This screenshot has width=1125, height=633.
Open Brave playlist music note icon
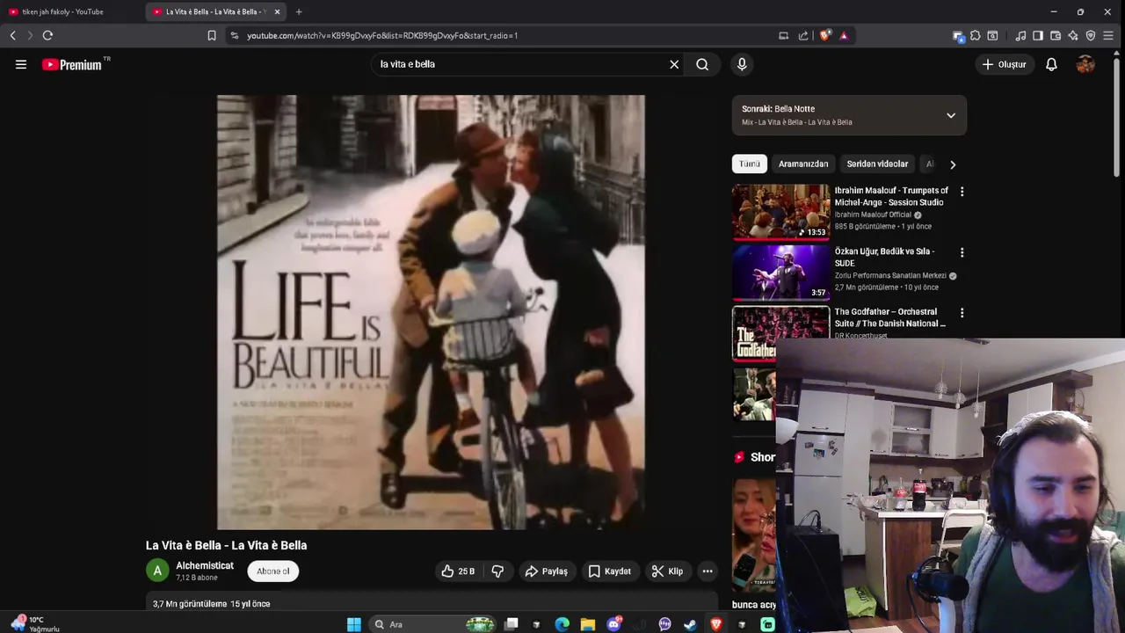[1020, 36]
